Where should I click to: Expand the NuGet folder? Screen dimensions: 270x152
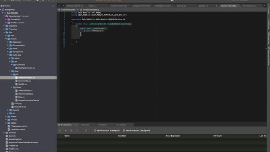[6, 22]
